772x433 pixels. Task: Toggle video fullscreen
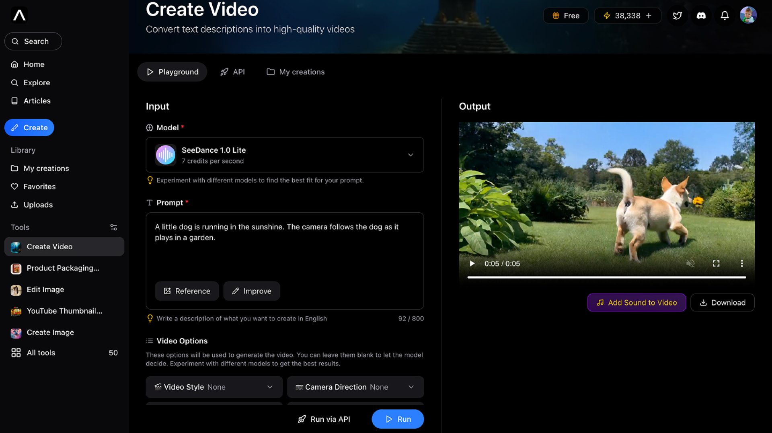click(716, 263)
